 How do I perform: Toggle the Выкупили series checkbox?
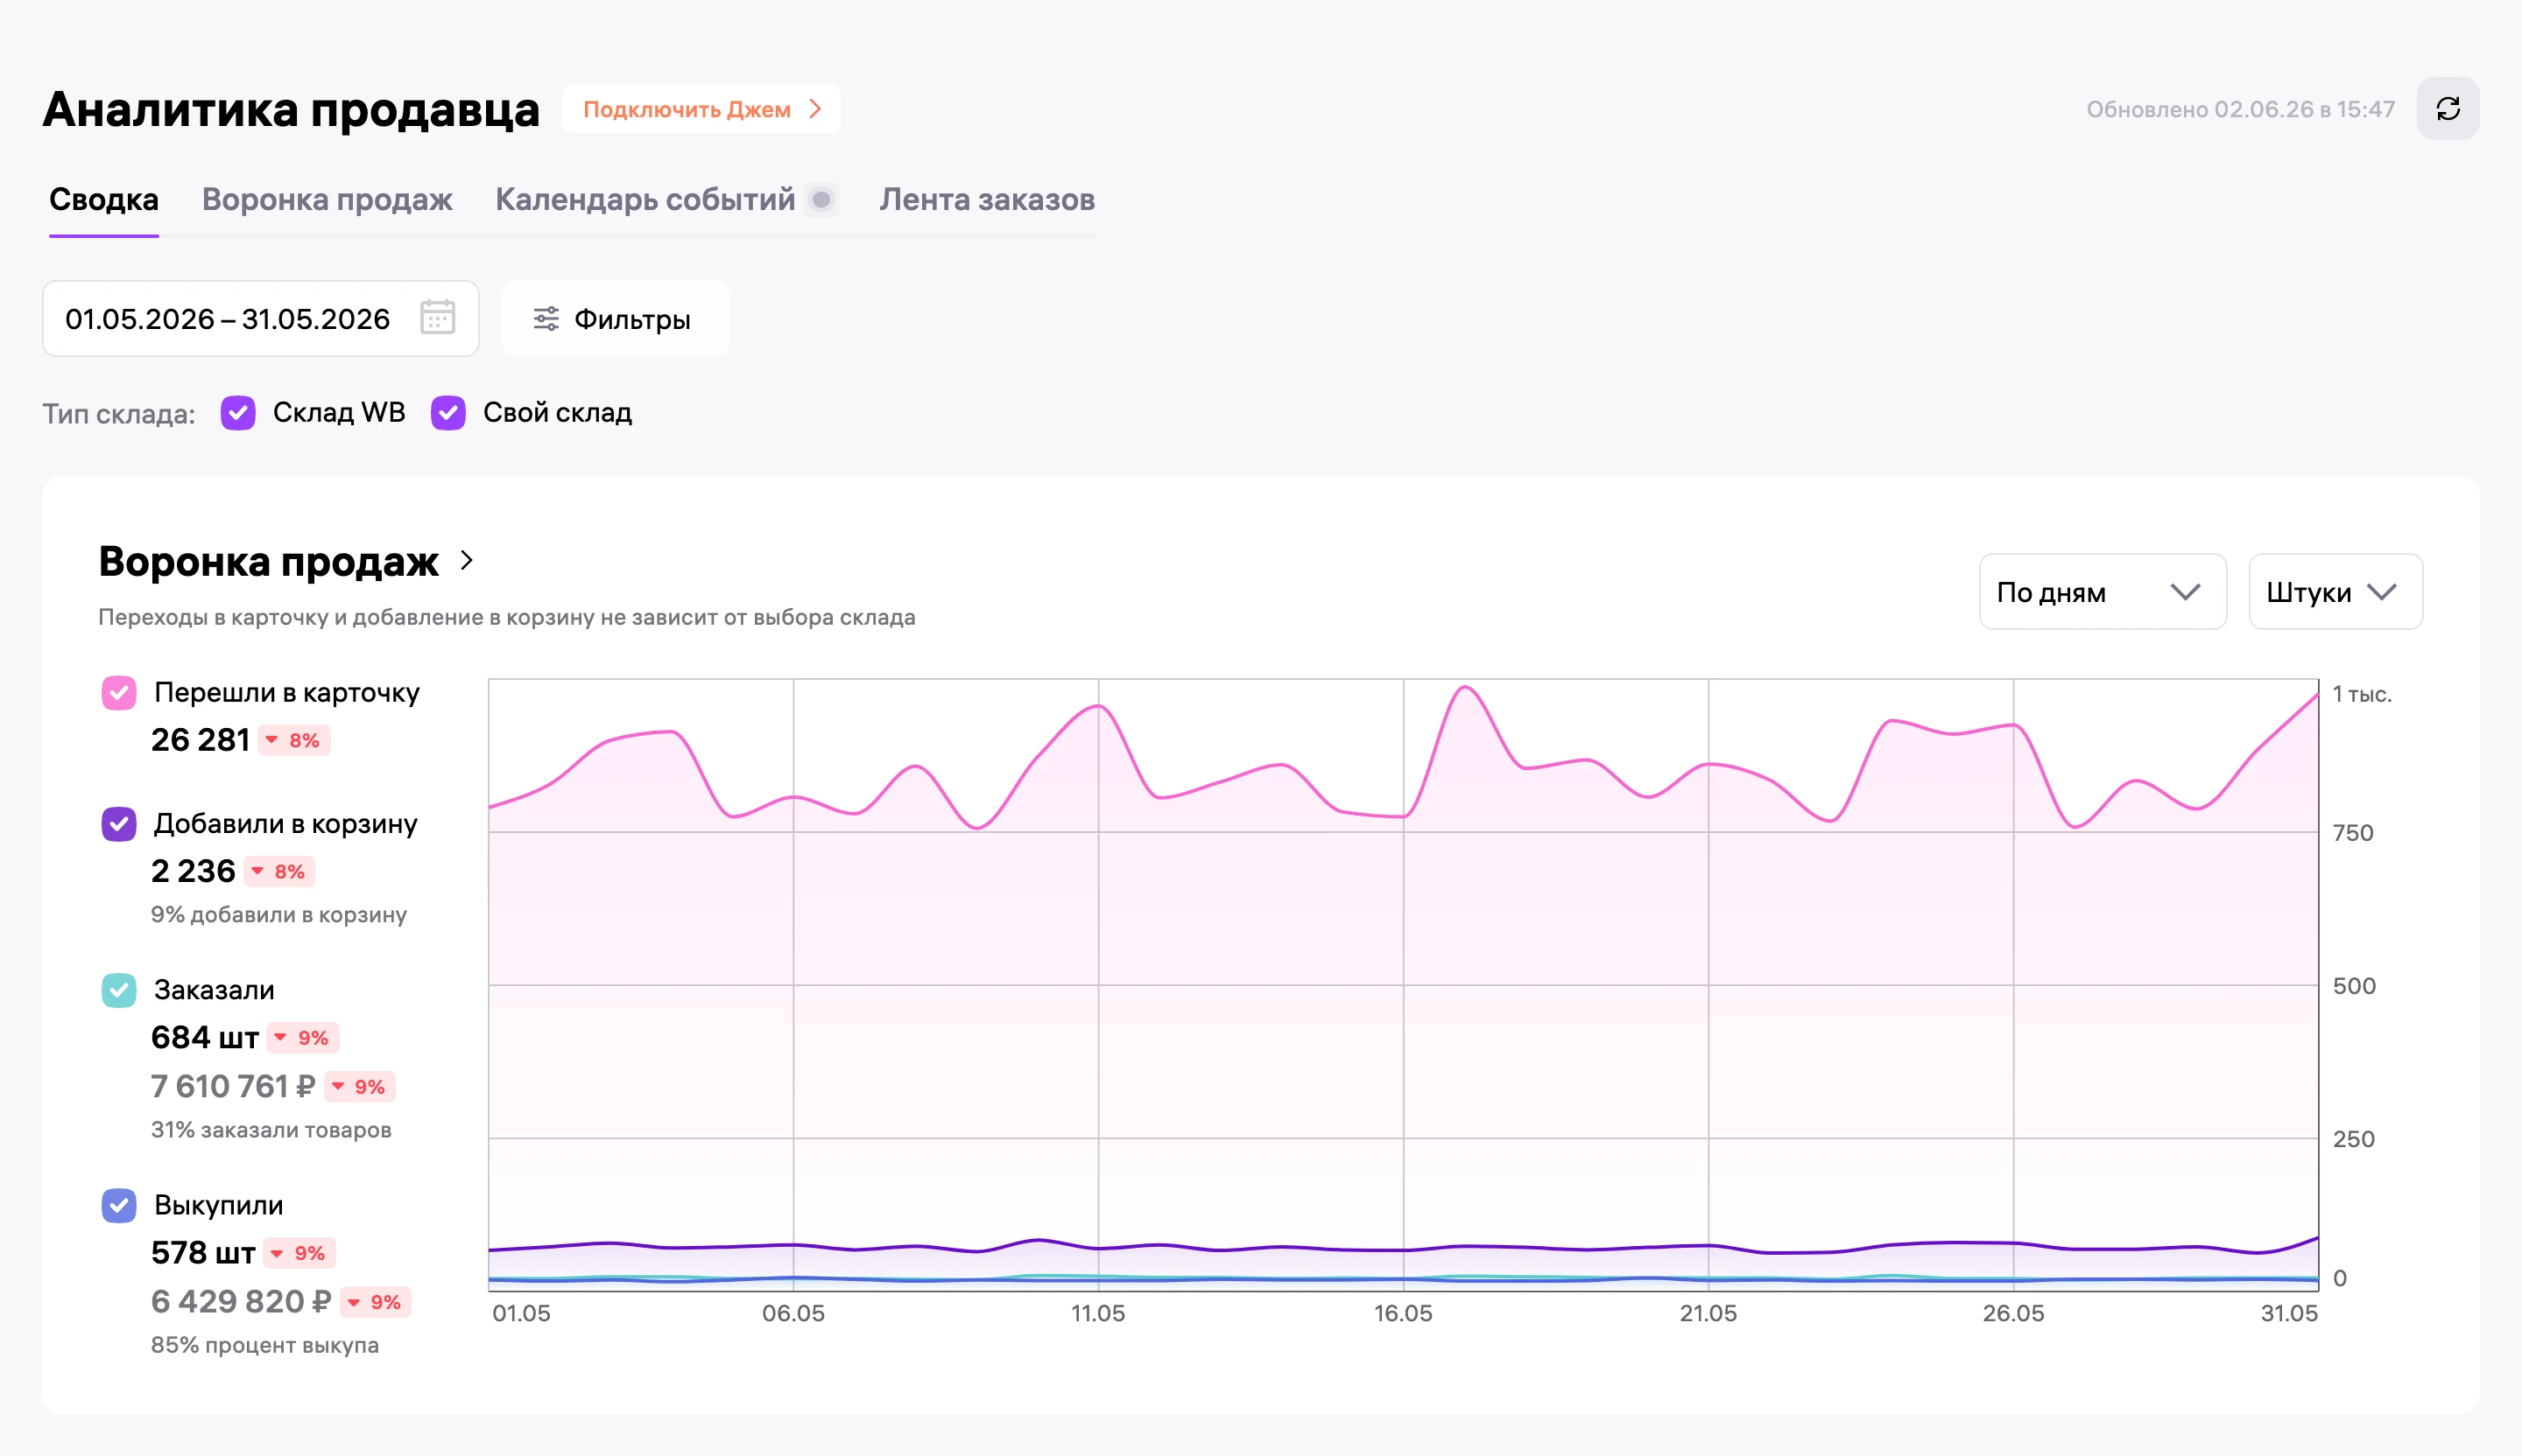(x=119, y=1205)
